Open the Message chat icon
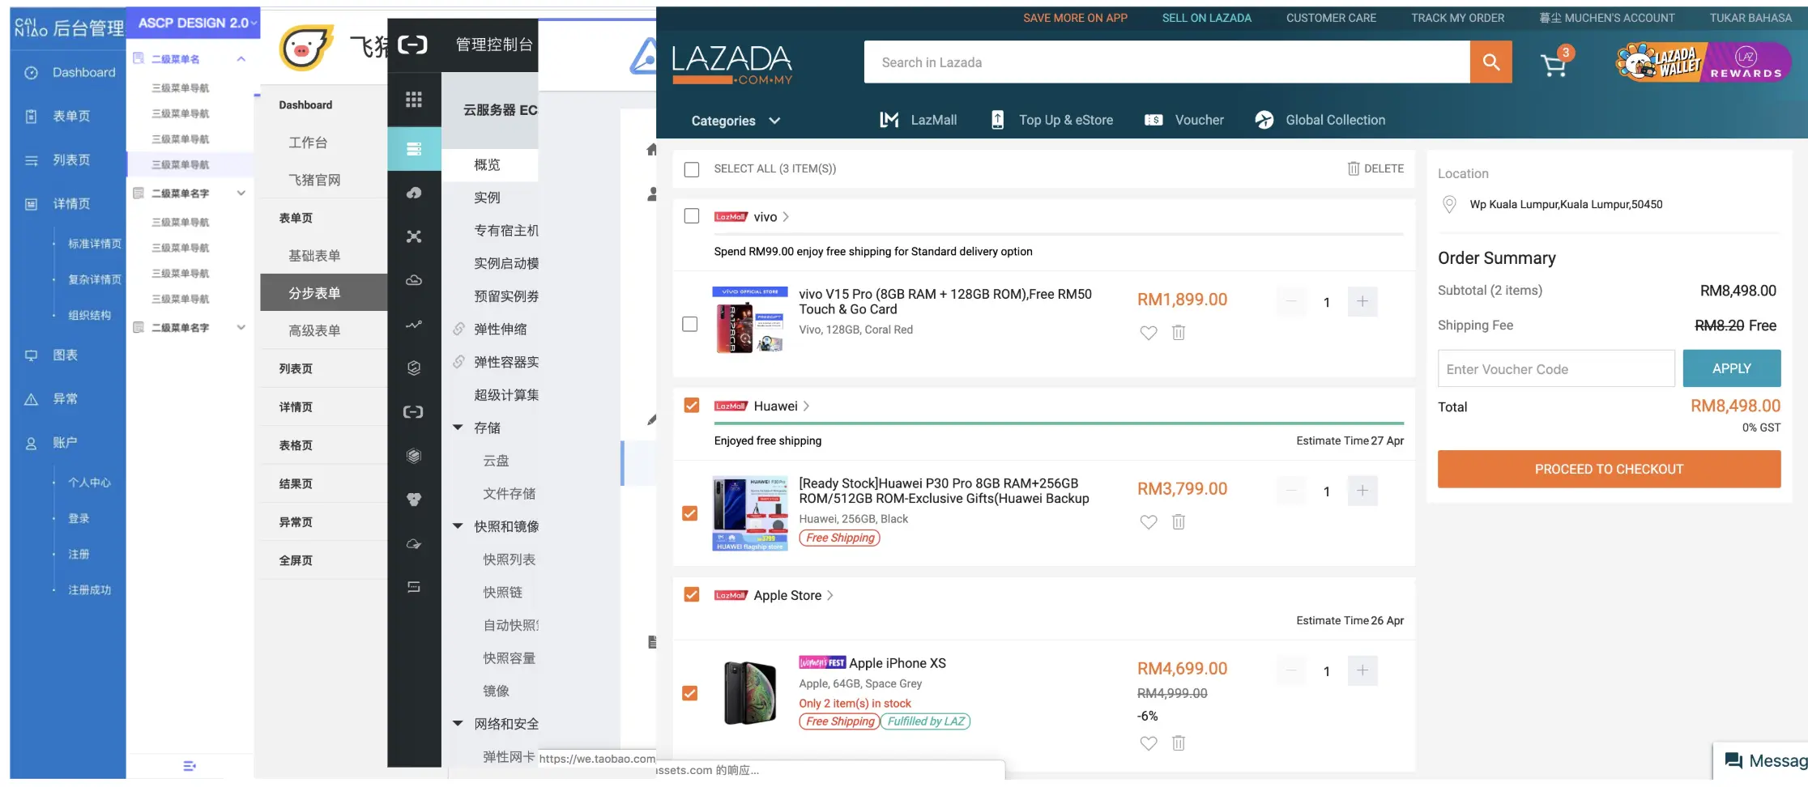This screenshot has width=1808, height=787. point(1733,761)
